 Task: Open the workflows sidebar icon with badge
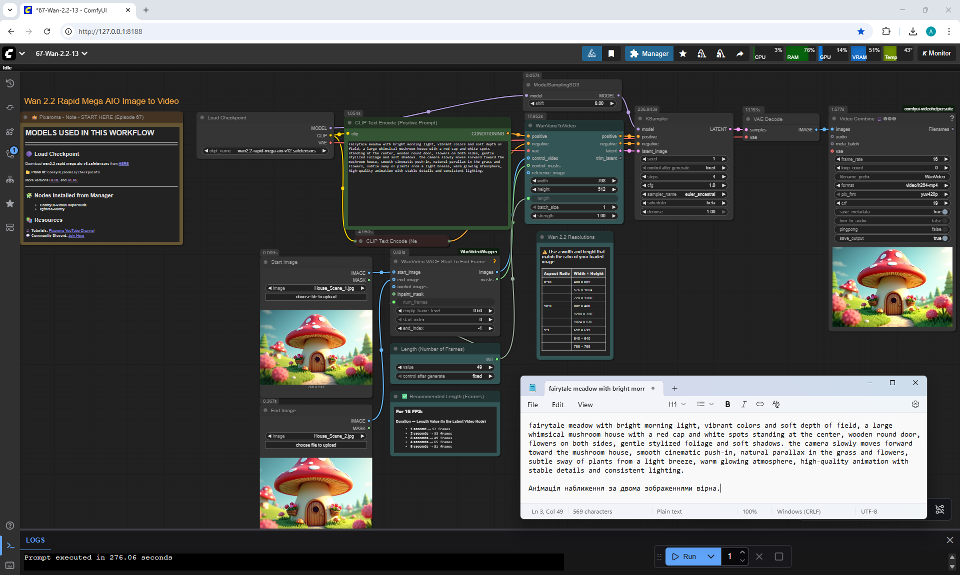(x=10, y=153)
